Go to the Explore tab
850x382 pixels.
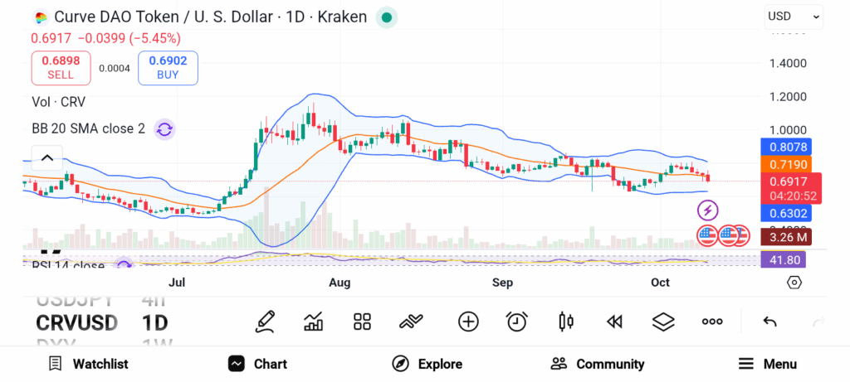[x=427, y=364]
